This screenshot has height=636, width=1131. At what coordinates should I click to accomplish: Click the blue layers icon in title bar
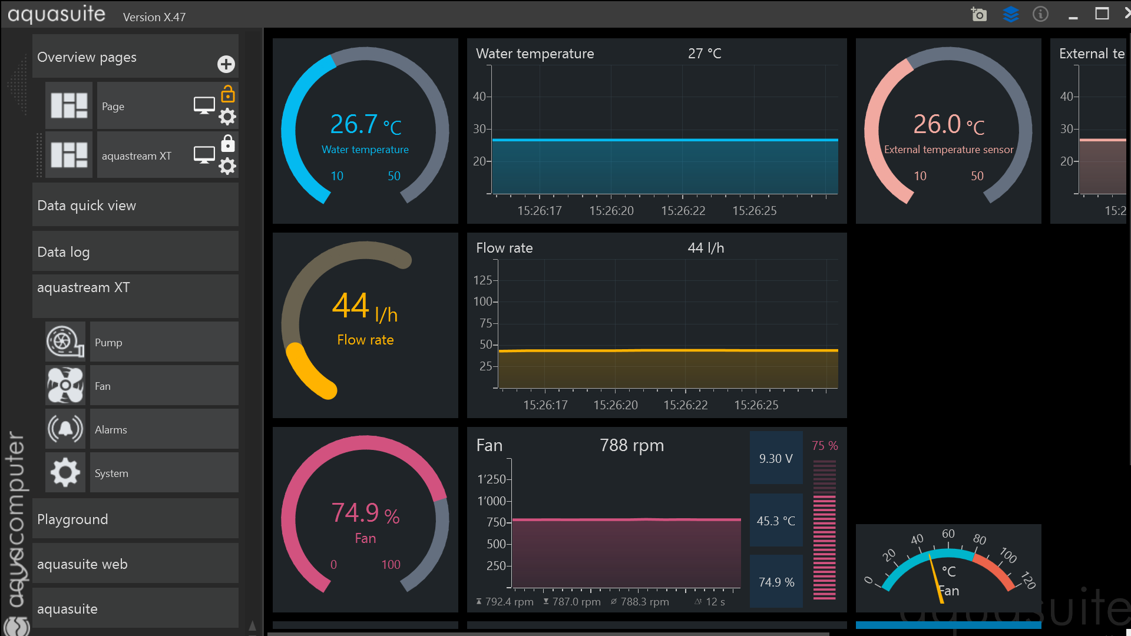pyautogui.click(x=1010, y=14)
